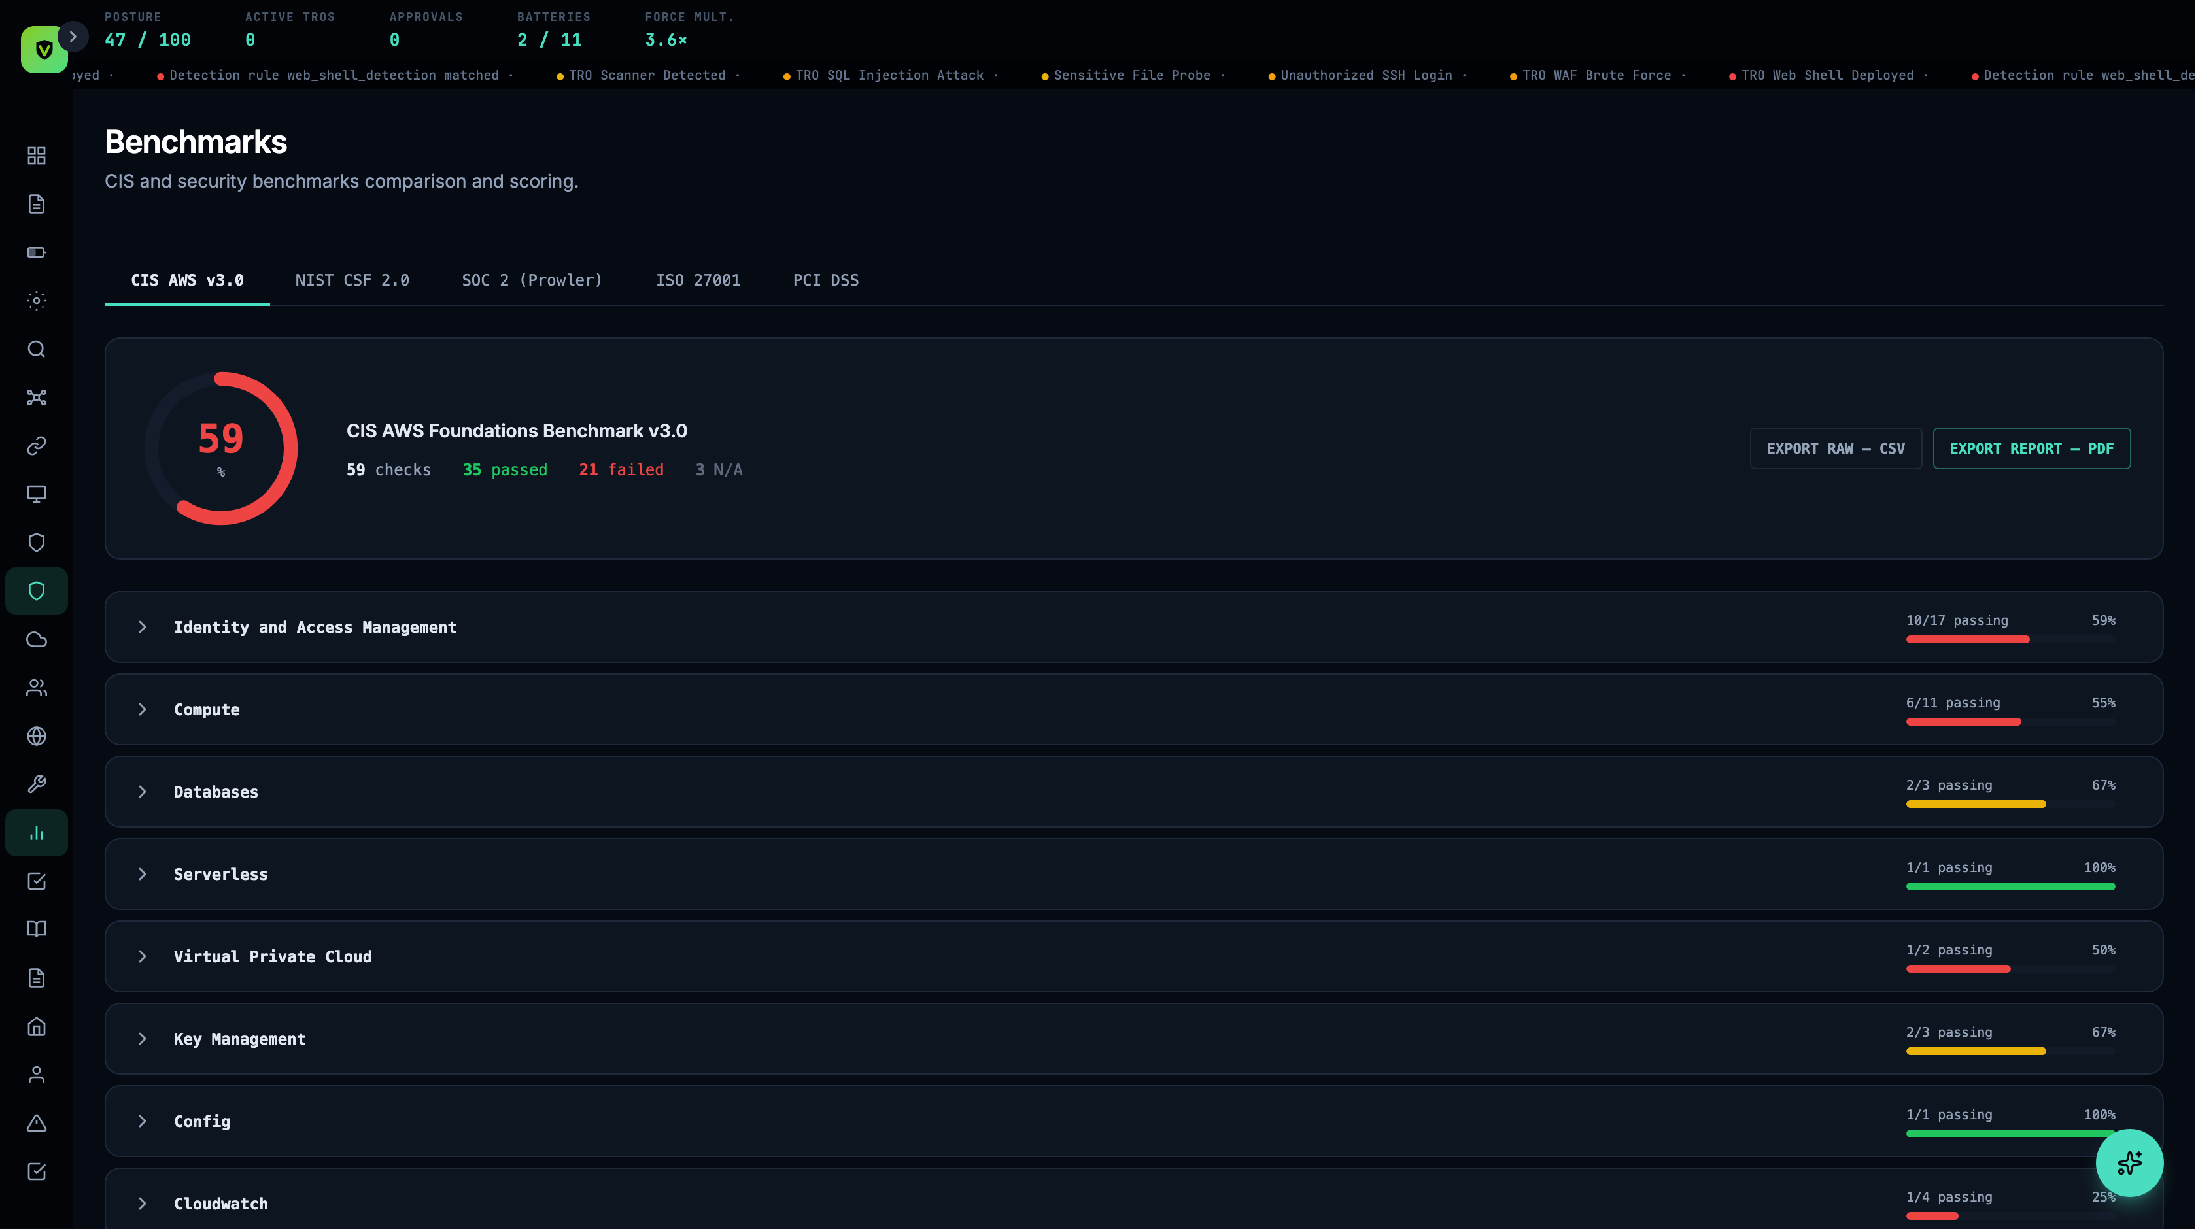Image resolution: width=2196 pixels, height=1229 pixels.
Task: Open the warning triangle alerts icon
Action: (x=36, y=1124)
